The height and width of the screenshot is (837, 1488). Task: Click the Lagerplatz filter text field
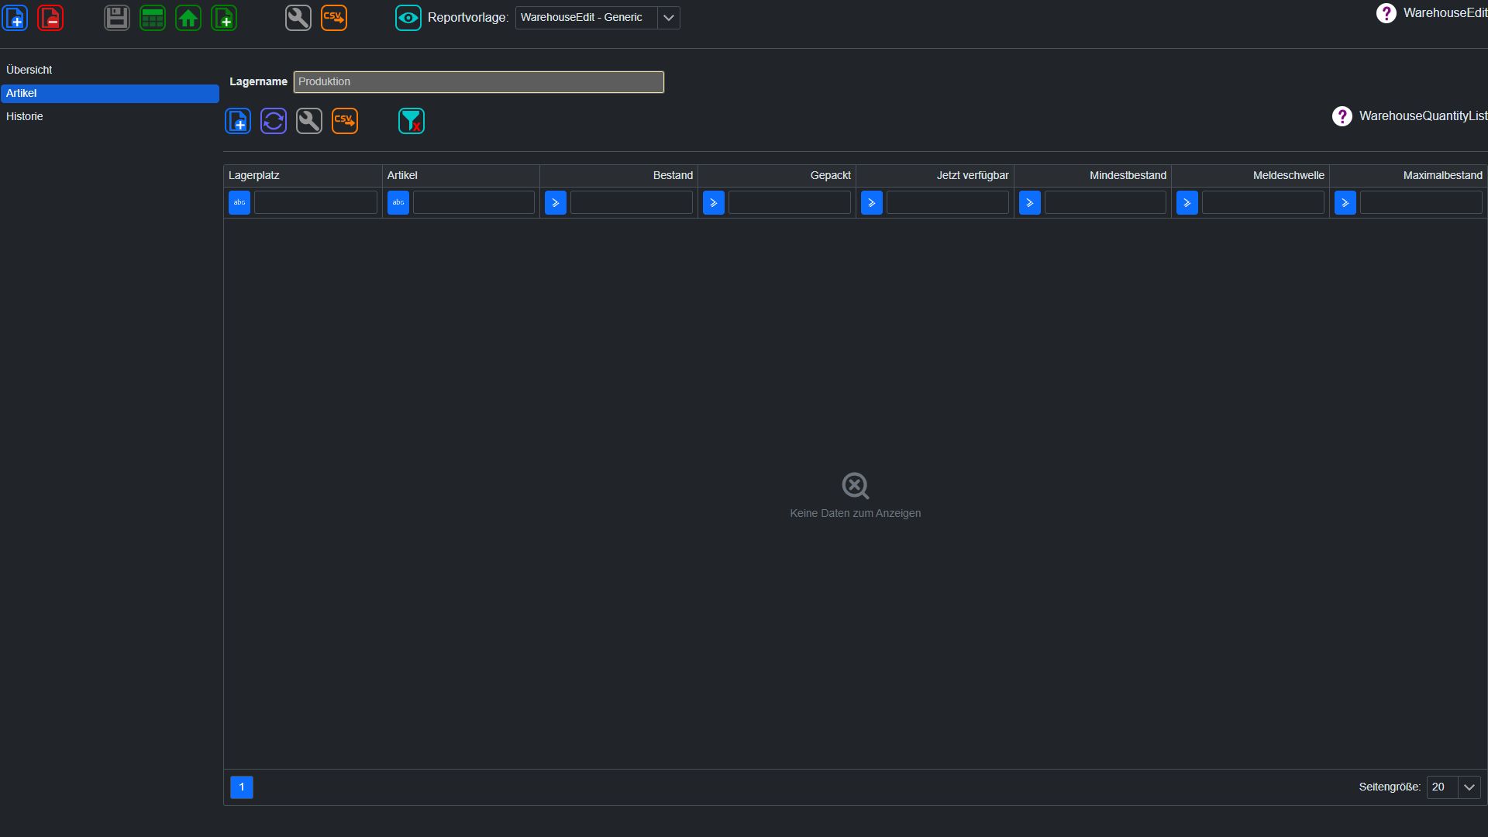tap(315, 202)
